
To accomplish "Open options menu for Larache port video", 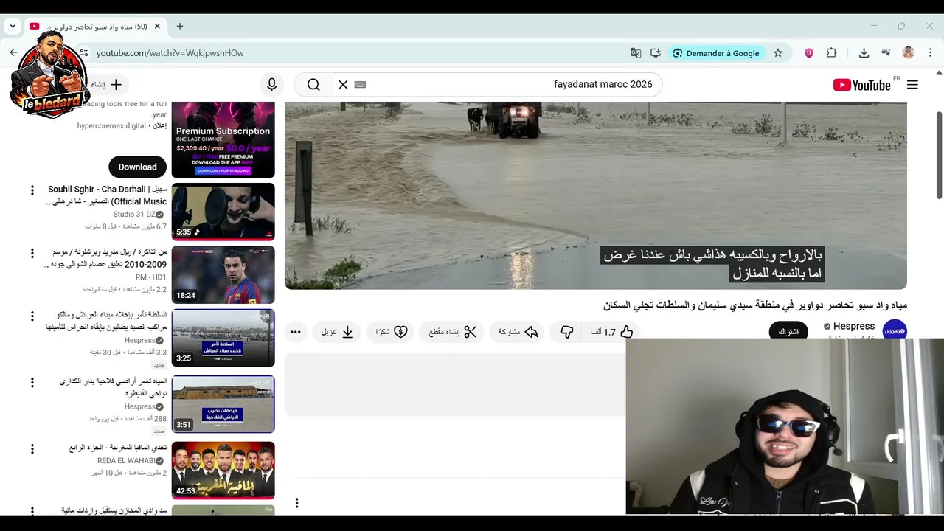I will tap(32, 316).
